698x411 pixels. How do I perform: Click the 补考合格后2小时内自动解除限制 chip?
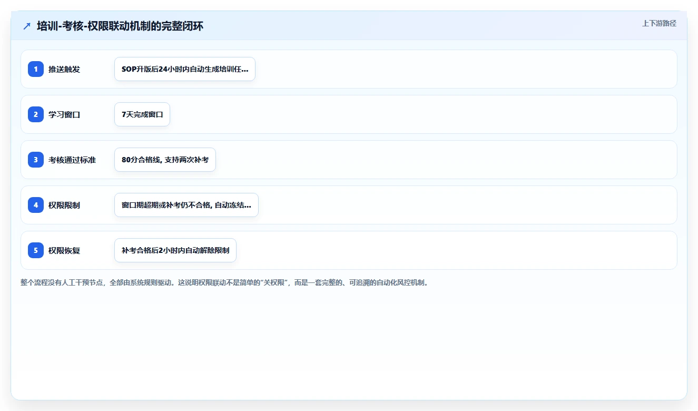[175, 250]
